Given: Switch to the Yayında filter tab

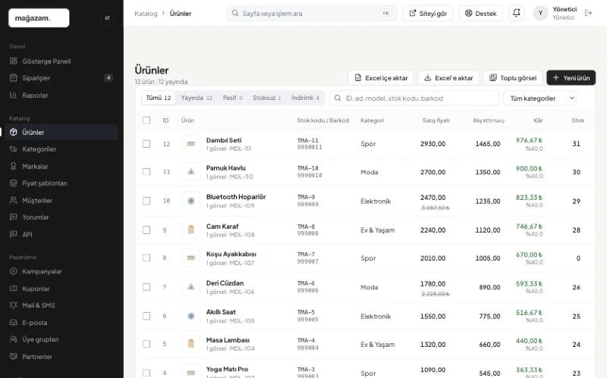Looking at the screenshot, I should tap(197, 98).
